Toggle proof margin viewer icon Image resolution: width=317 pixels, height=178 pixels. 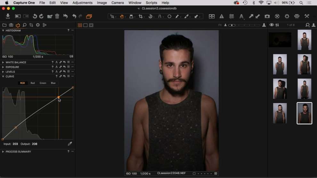(91, 25)
